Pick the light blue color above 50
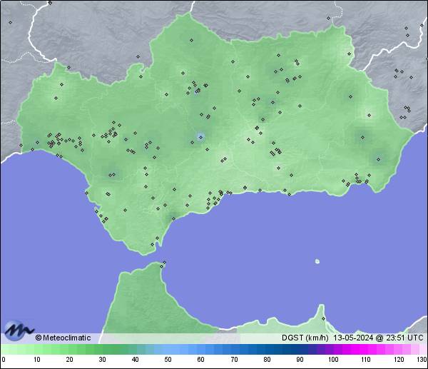 [168, 349]
